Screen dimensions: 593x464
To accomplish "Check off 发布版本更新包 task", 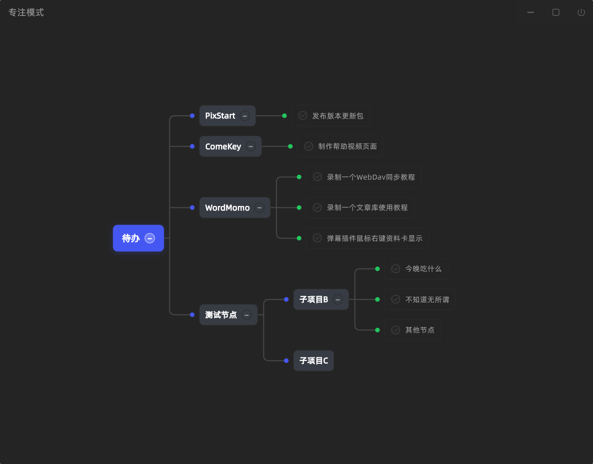I will click(x=303, y=116).
